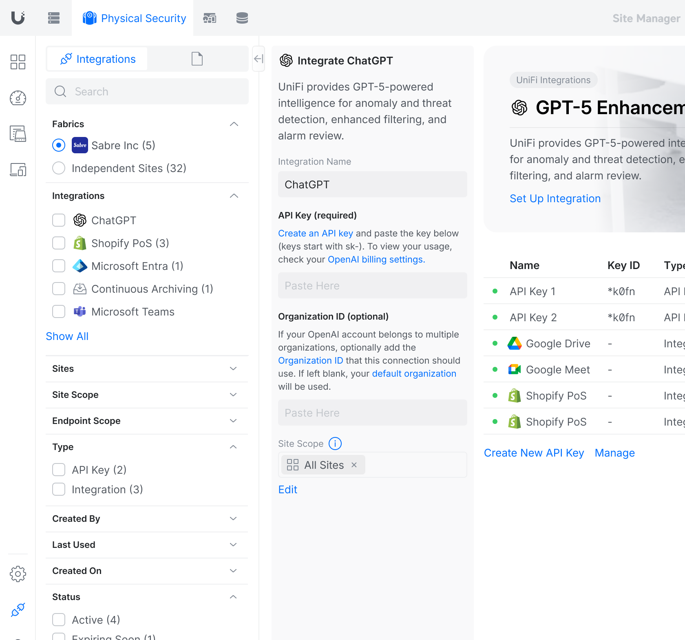Click the Sabre Inc logo icon
685x640 pixels.
pos(80,145)
